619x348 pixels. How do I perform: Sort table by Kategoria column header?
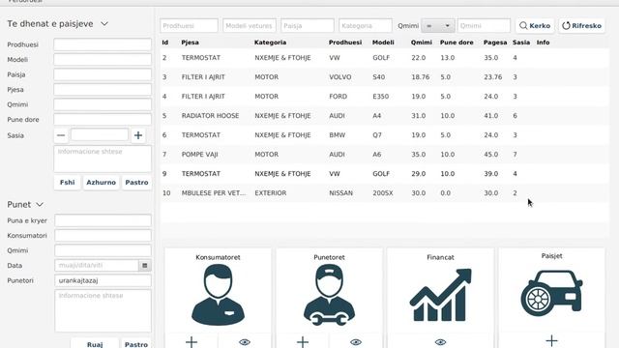[x=270, y=43]
